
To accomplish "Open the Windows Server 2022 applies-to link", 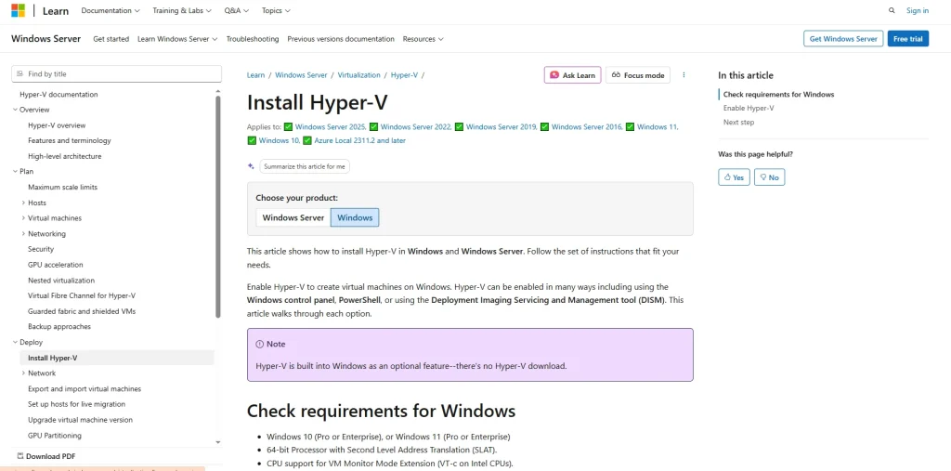I will [x=415, y=127].
